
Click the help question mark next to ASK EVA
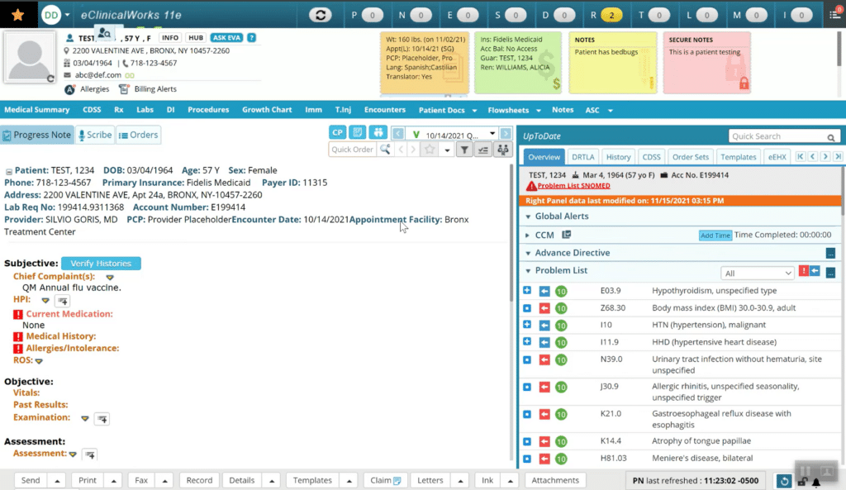point(251,38)
